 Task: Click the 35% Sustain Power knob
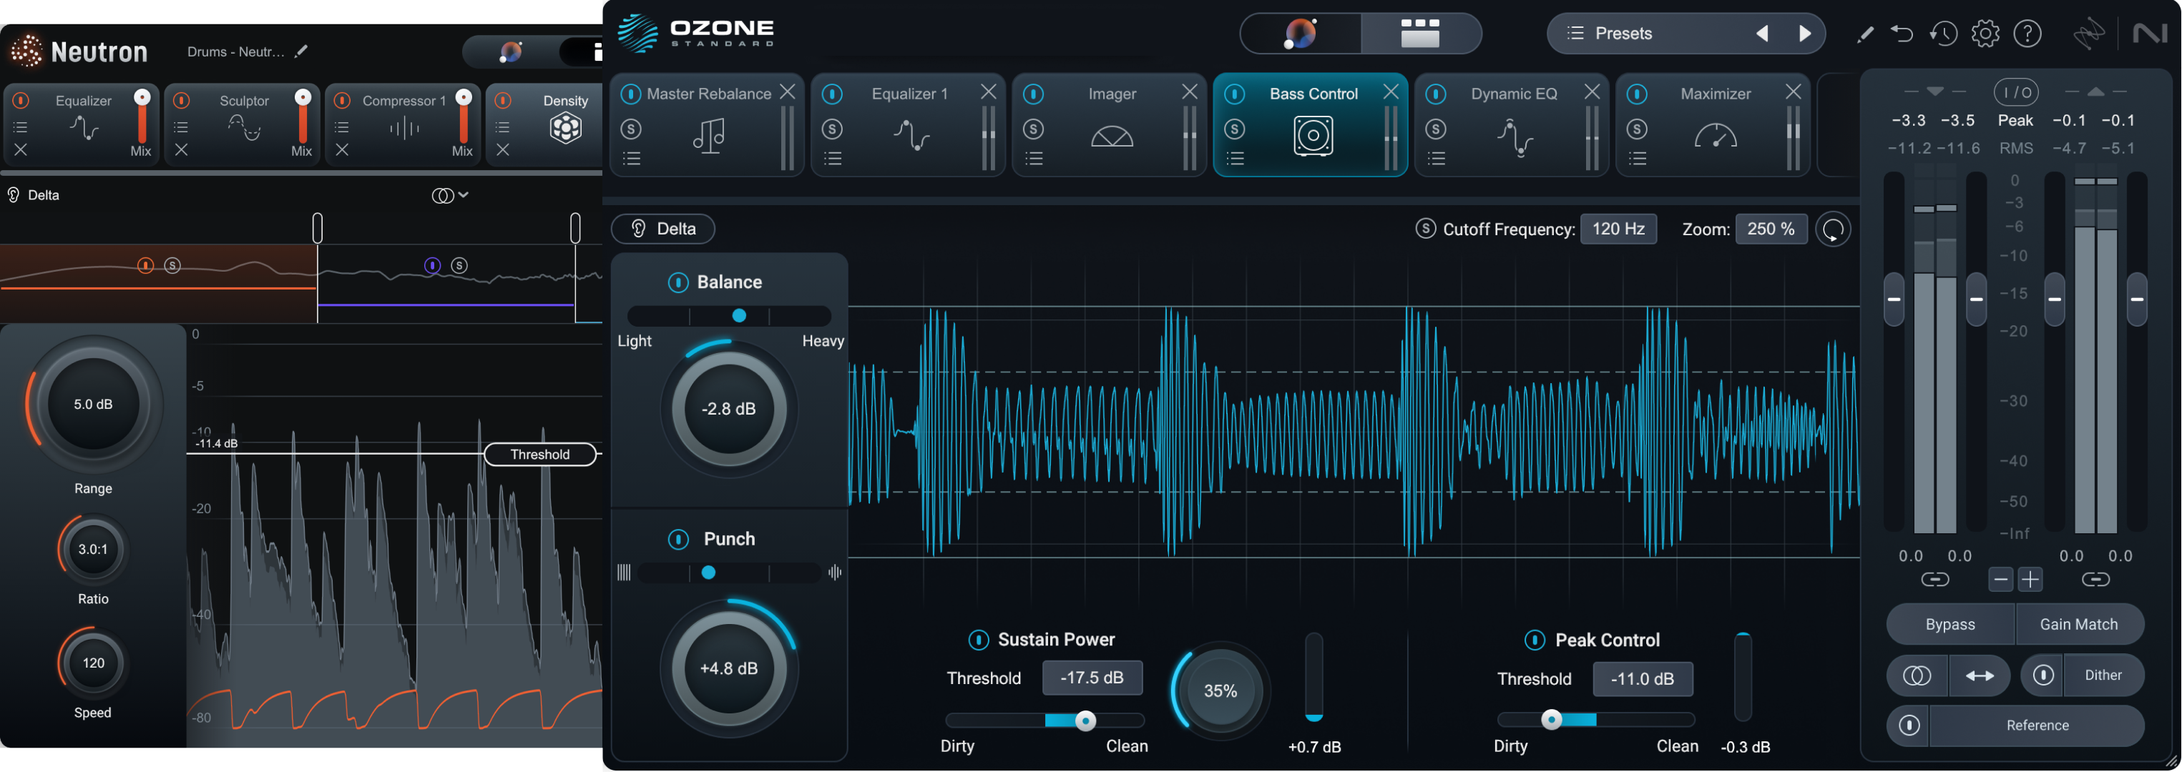[x=1220, y=691]
